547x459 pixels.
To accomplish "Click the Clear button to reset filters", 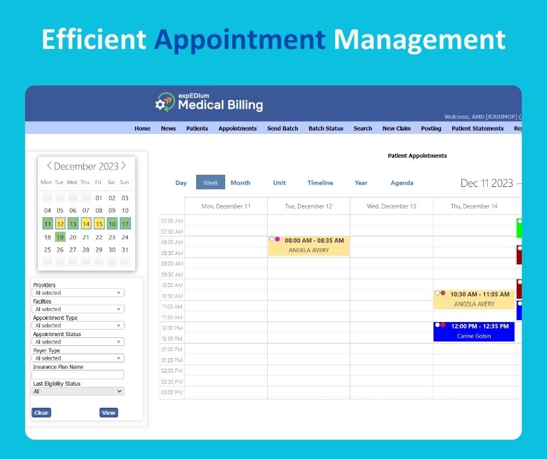I will (x=41, y=412).
